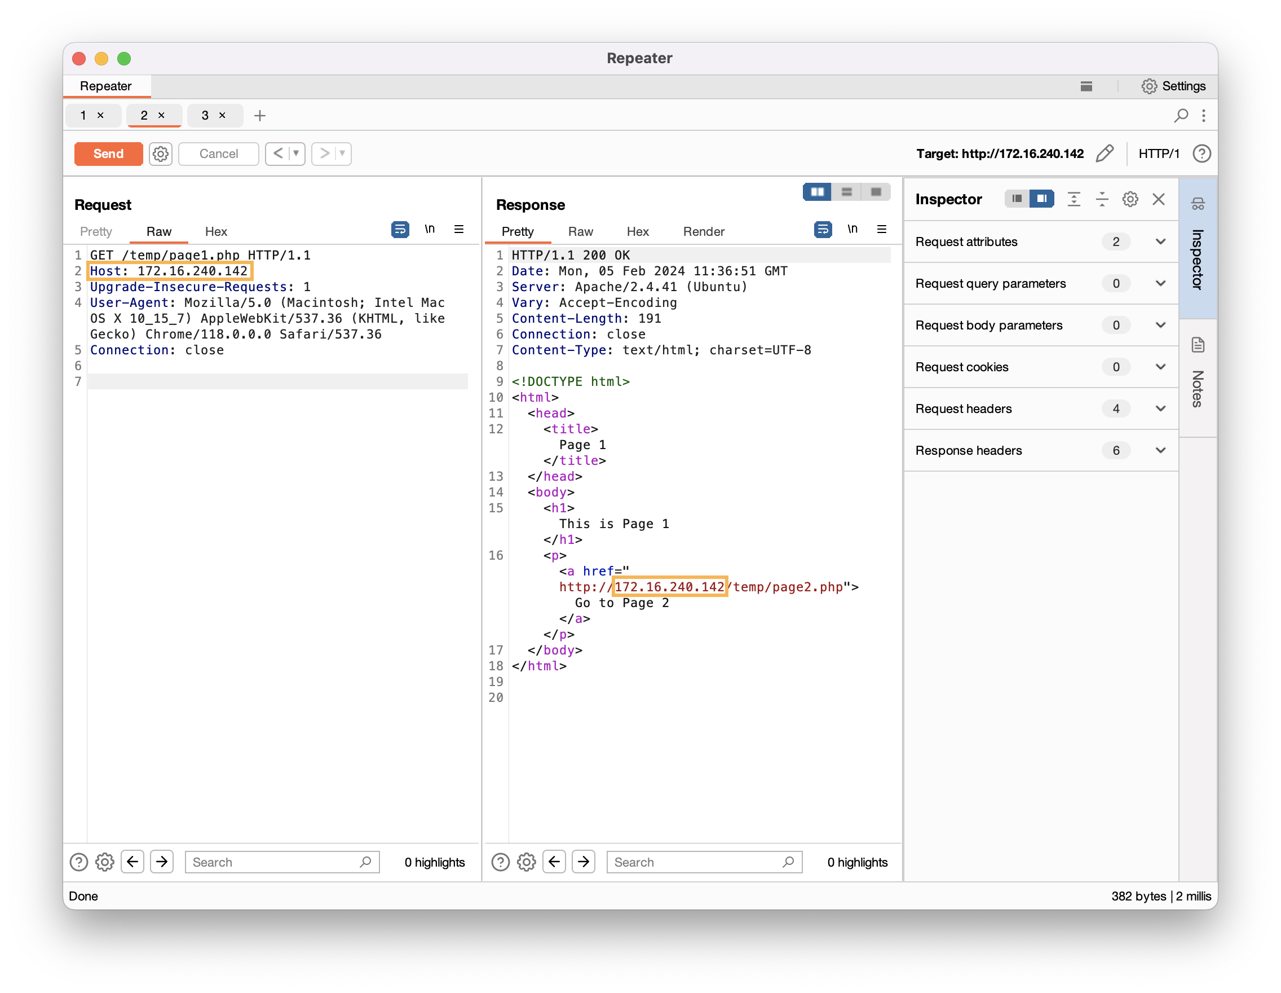1281x993 pixels.
Task: Click '382 bytes | 2 millis' status text
Action: (1161, 896)
